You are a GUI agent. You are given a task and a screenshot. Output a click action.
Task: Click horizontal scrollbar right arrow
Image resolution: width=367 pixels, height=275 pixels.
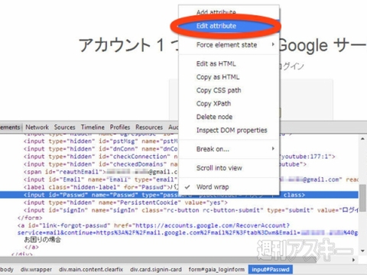click(x=354, y=260)
